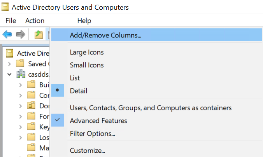Image resolution: width=263 pixels, height=157 pixels.
Task: Click the folder icon beside Key
Action: point(31,126)
